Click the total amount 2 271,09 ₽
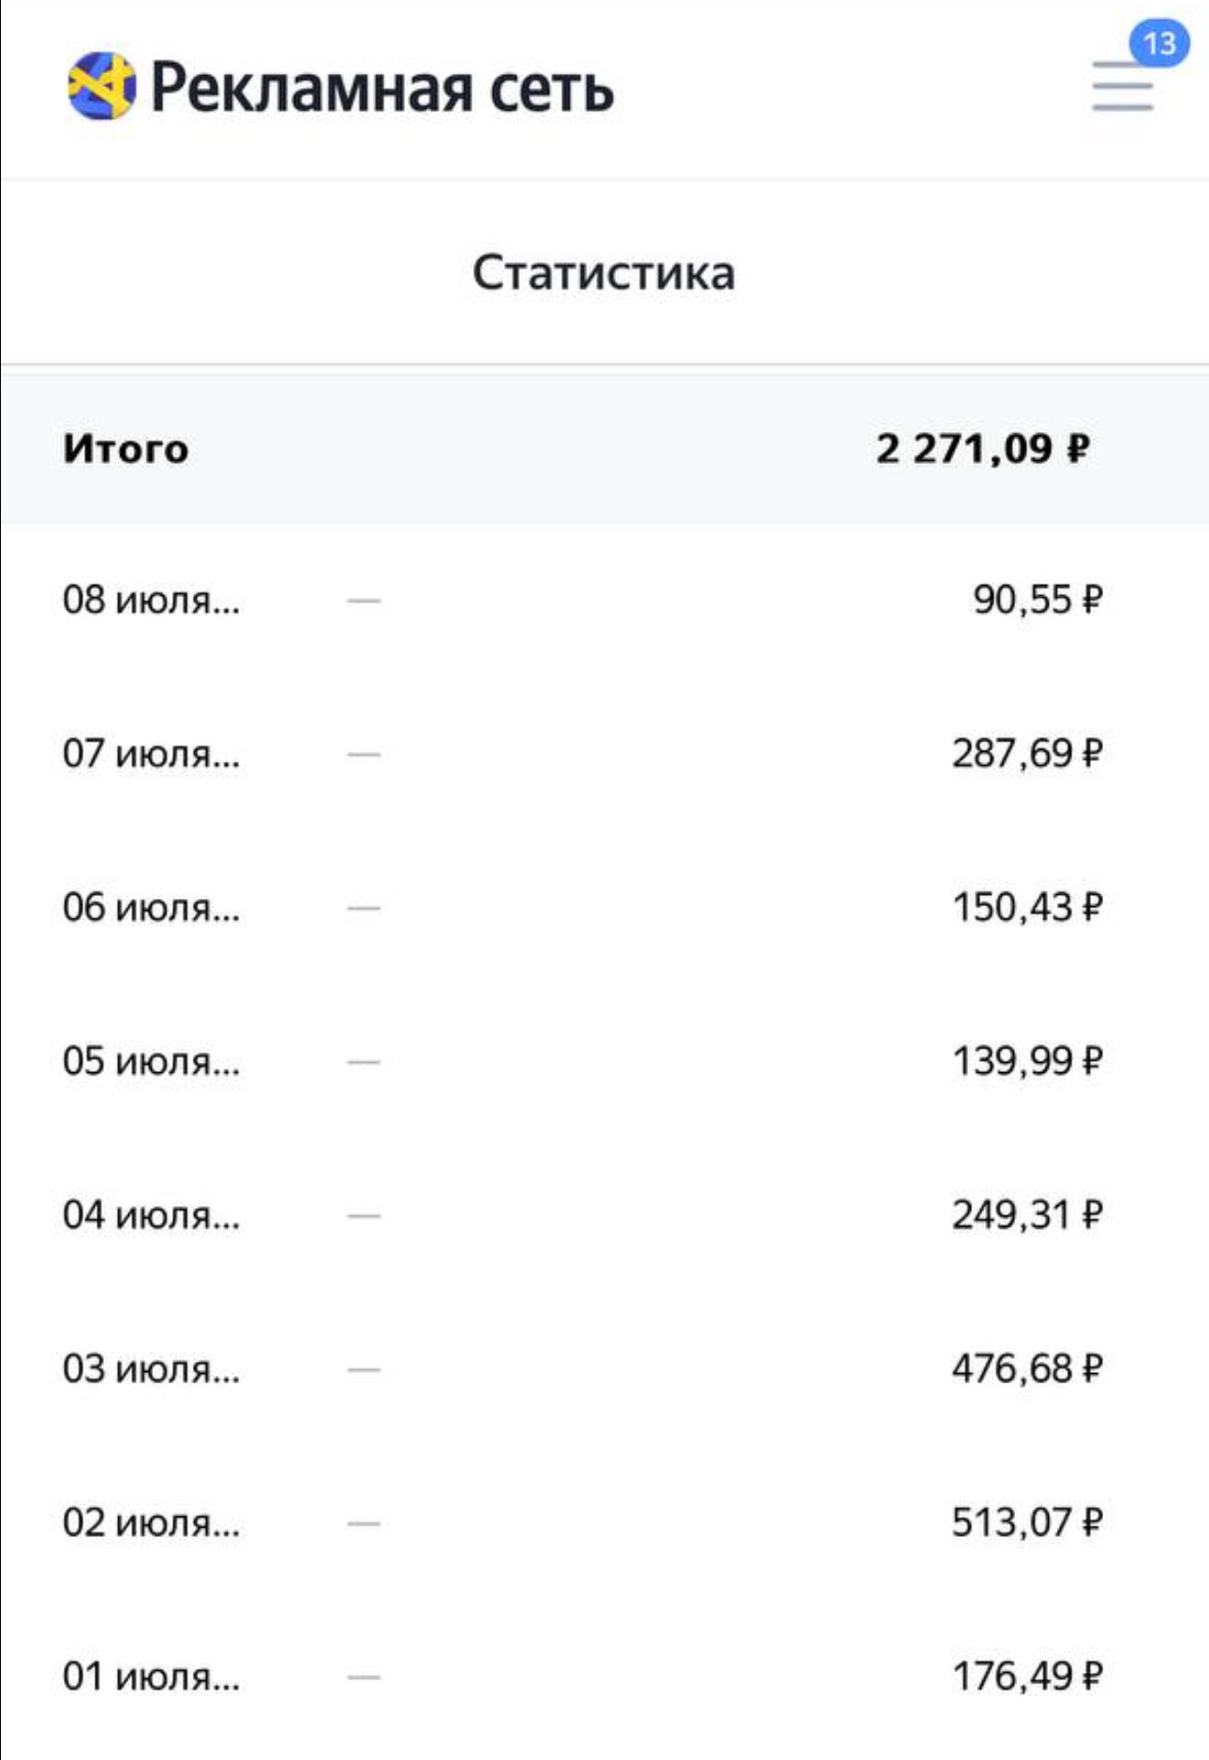 983,449
